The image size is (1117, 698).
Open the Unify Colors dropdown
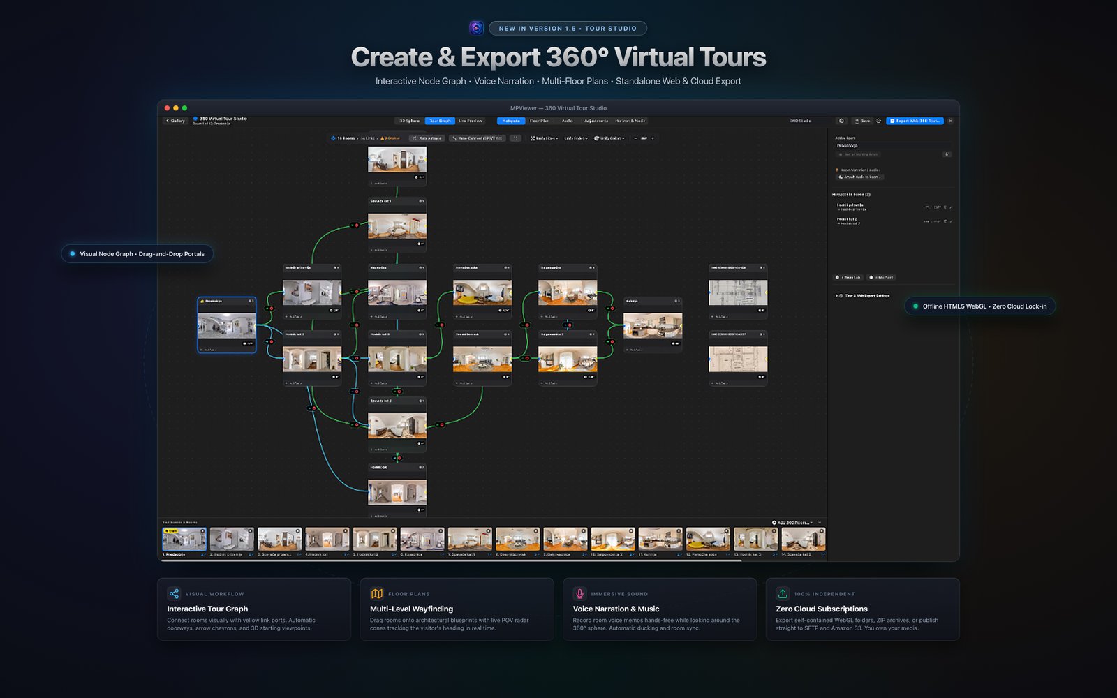(609, 138)
